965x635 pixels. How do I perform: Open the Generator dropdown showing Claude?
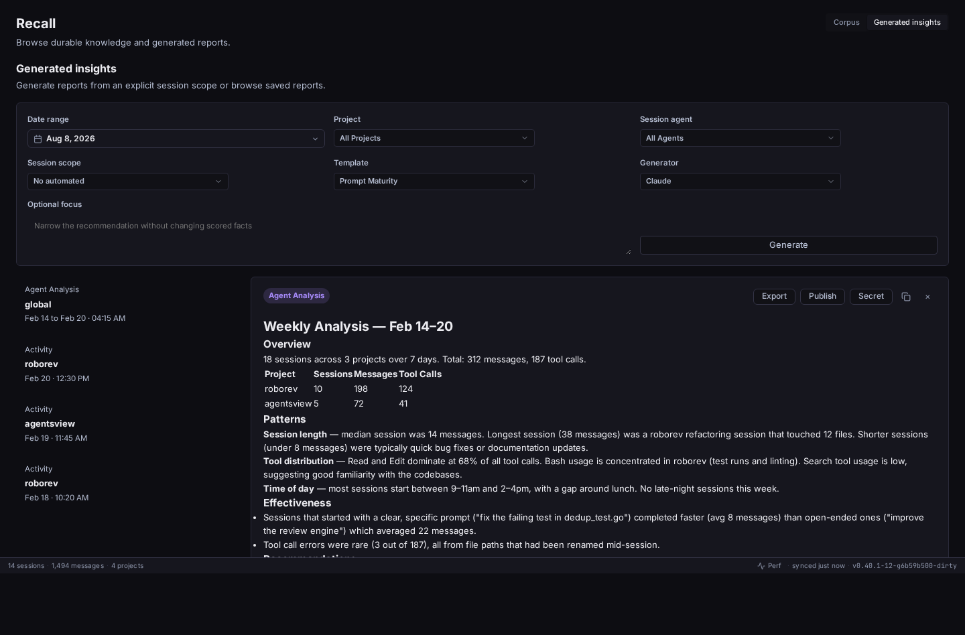pos(740,182)
